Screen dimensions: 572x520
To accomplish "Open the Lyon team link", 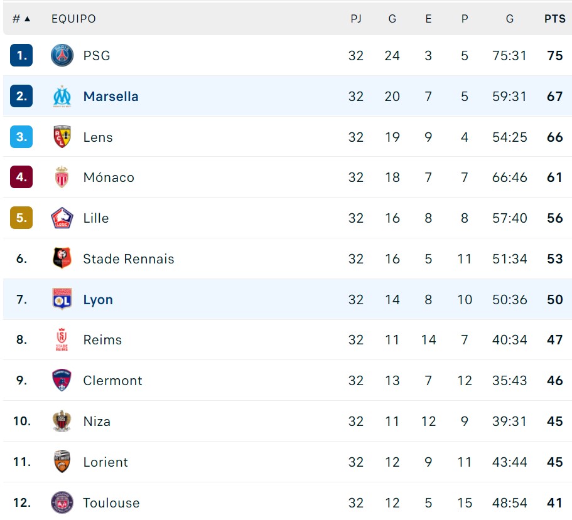I will pos(98,300).
